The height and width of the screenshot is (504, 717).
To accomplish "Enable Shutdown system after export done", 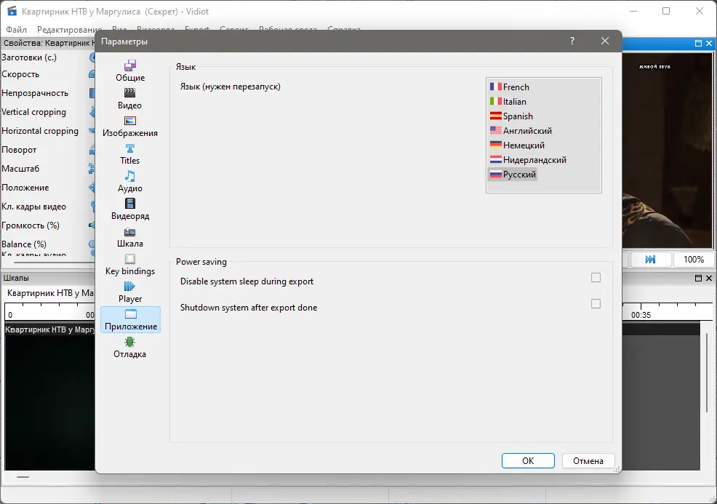I will [x=596, y=304].
